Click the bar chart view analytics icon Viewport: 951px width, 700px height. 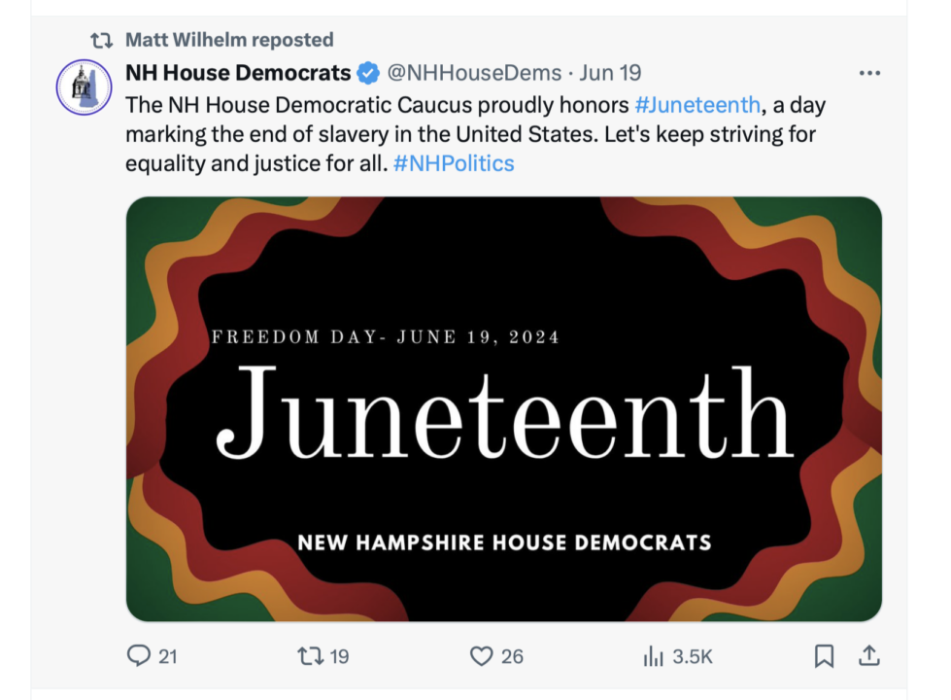pyautogui.click(x=653, y=657)
